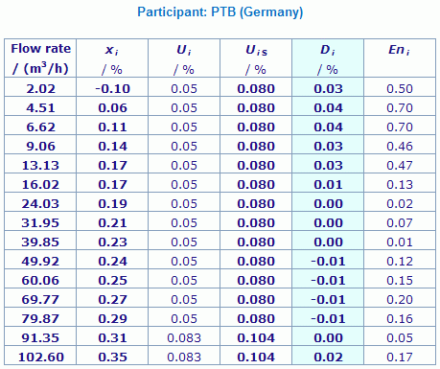
Task: Click the flow rate cell 13.13
Action: pos(40,164)
